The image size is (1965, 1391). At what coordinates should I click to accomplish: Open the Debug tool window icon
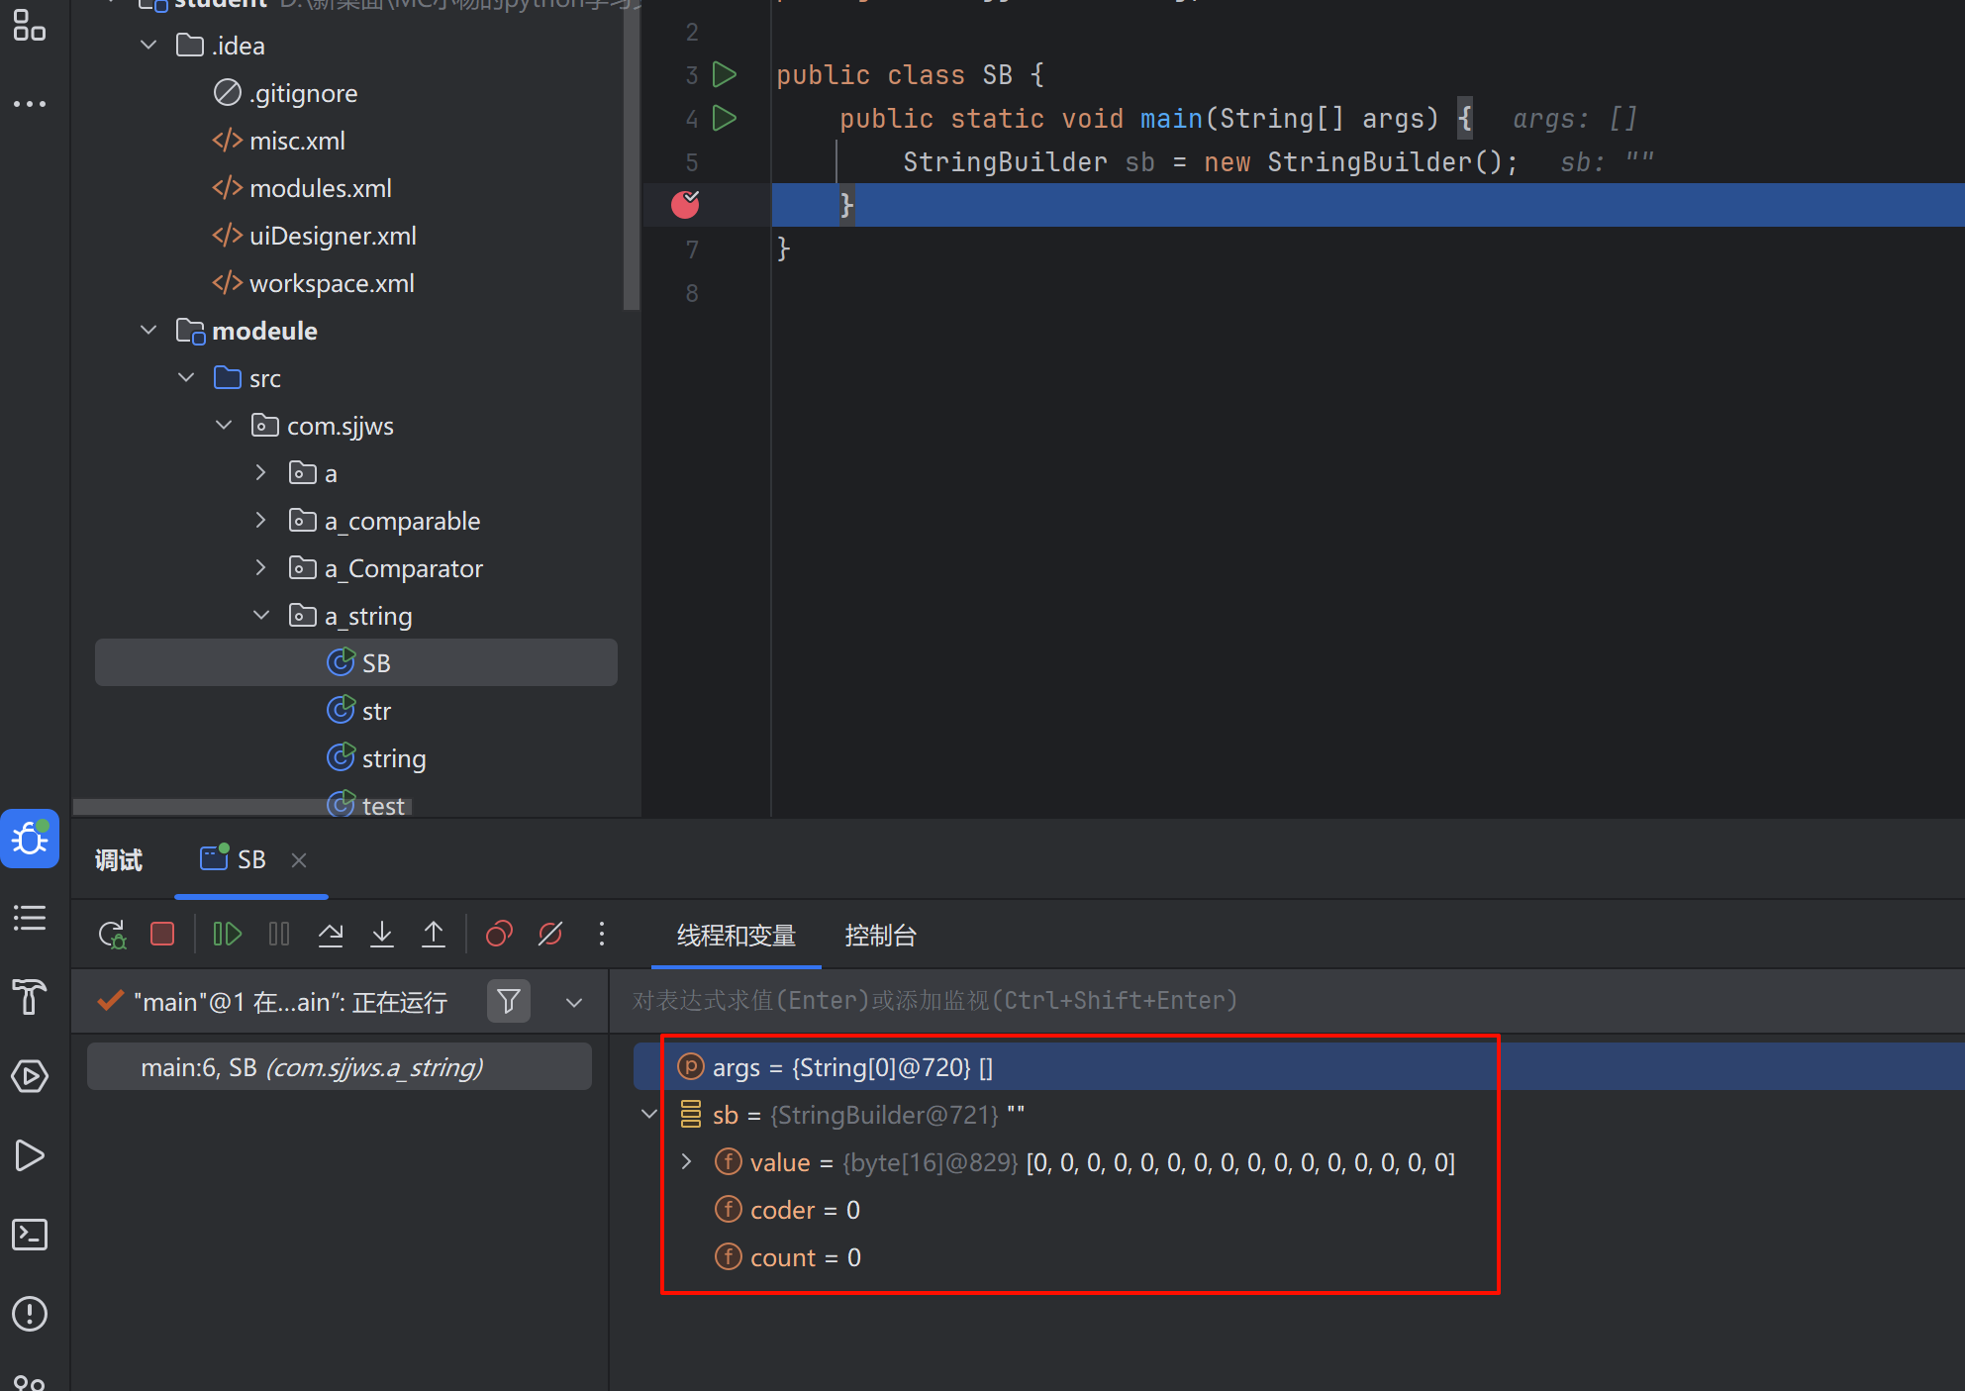point(30,839)
